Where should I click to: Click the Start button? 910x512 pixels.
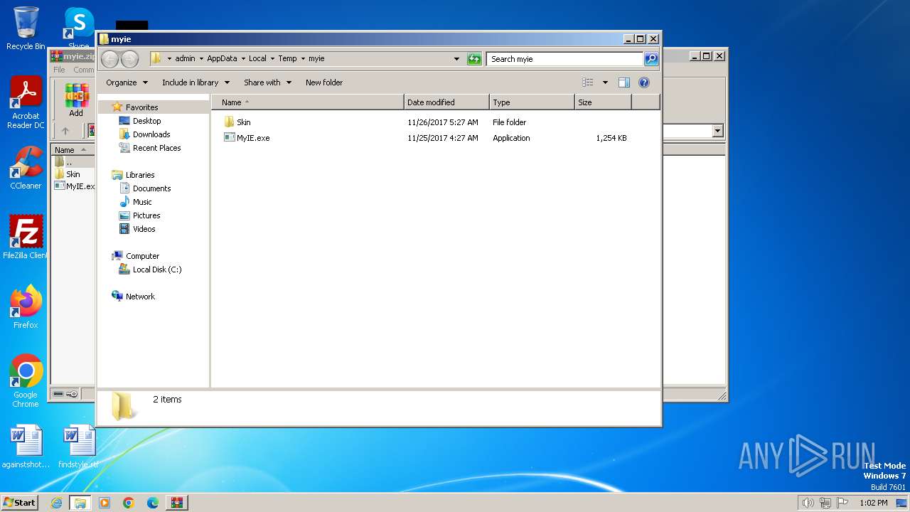pyautogui.click(x=19, y=502)
